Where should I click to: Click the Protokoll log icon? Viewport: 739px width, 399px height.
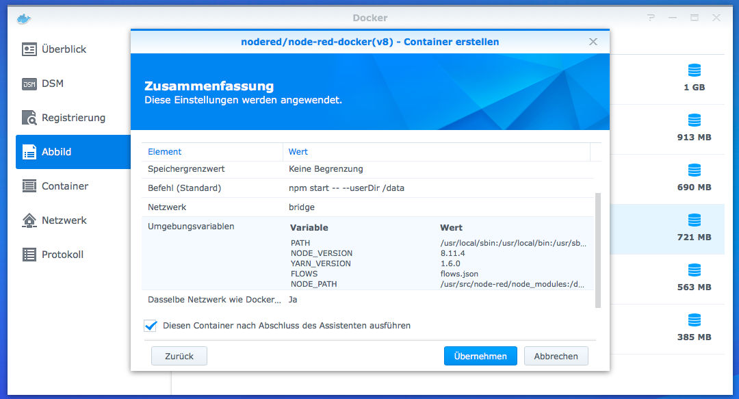coord(29,255)
